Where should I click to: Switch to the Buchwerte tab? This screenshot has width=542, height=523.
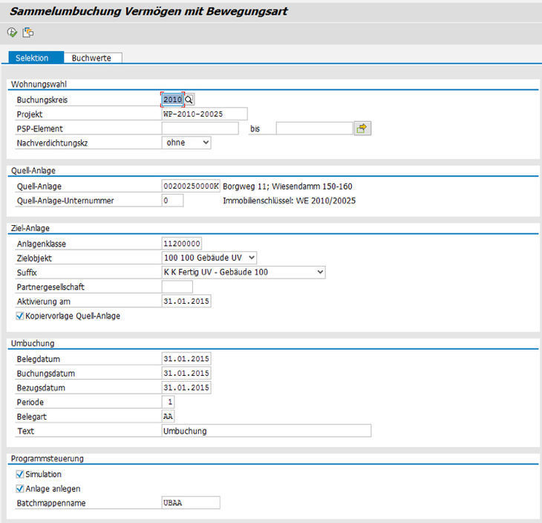(91, 58)
